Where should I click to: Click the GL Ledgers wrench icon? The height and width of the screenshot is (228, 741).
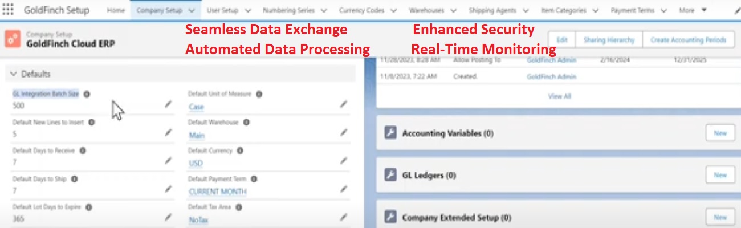coord(390,175)
